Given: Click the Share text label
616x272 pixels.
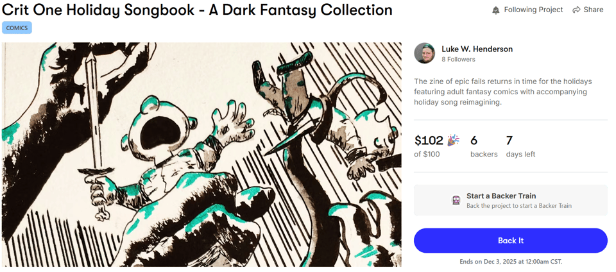Looking at the screenshot, I should pos(594,10).
